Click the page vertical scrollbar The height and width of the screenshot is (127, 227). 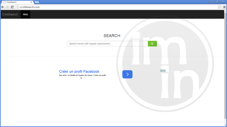tap(225, 66)
